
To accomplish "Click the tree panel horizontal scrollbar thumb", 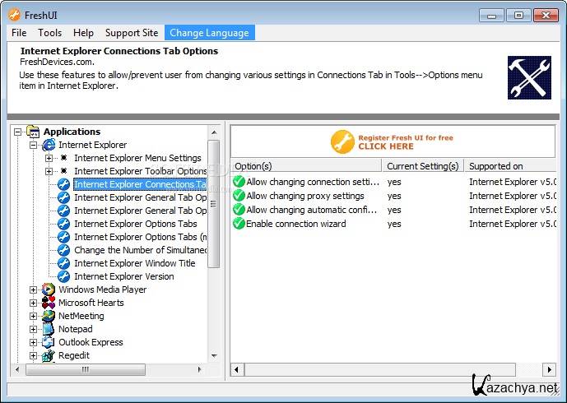I will pos(84,370).
